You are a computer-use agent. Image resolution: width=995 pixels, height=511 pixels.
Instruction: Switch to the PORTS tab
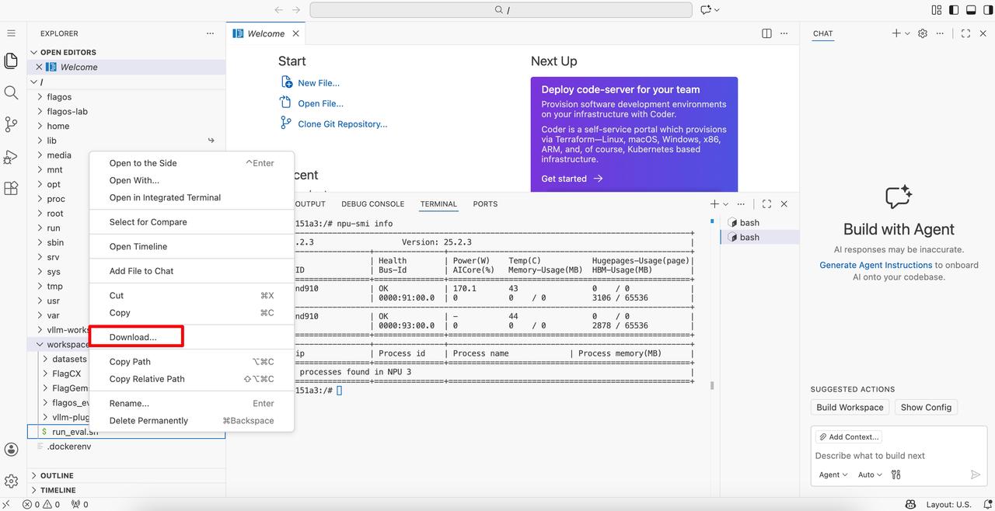(x=485, y=203)
